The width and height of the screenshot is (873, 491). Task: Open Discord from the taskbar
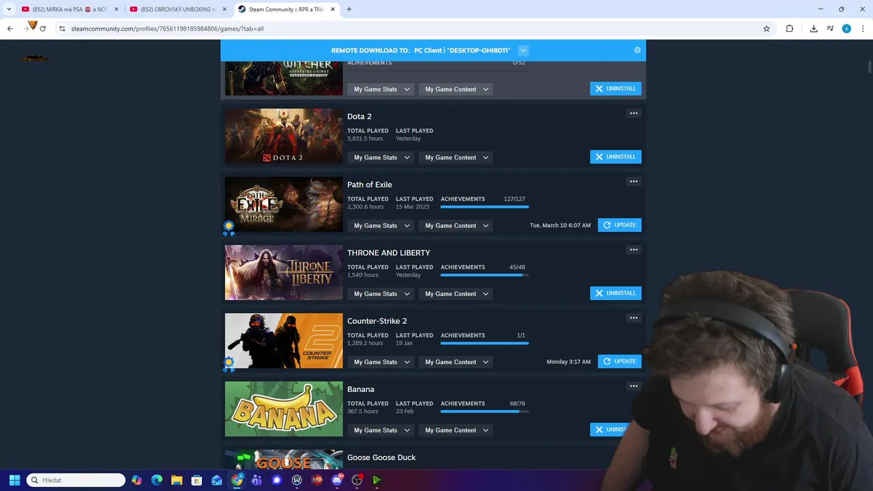337,480
